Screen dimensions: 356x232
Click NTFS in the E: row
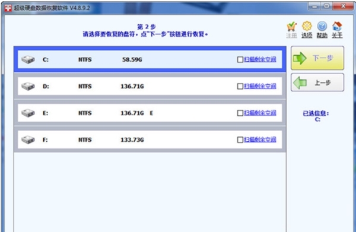[x=85, y=113]
